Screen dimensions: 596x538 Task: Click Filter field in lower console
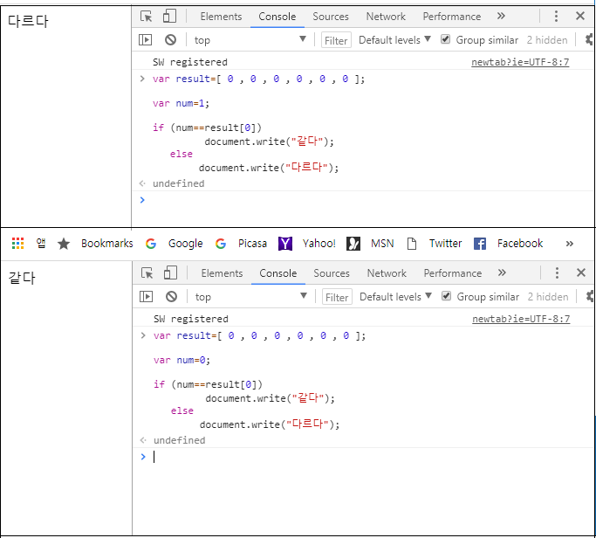(337, 297)
